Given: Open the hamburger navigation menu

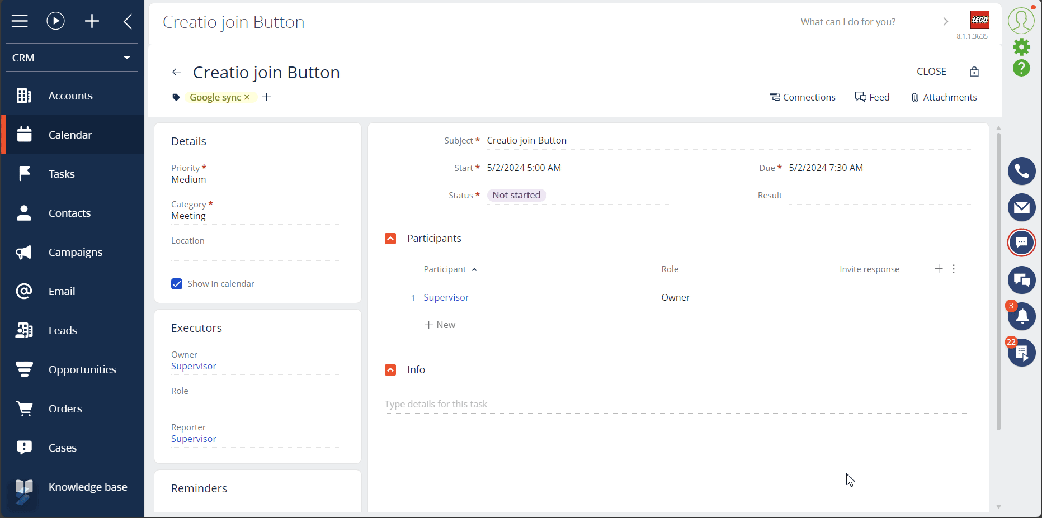Looking at the screenshot, I should click(x=20, y=21).
